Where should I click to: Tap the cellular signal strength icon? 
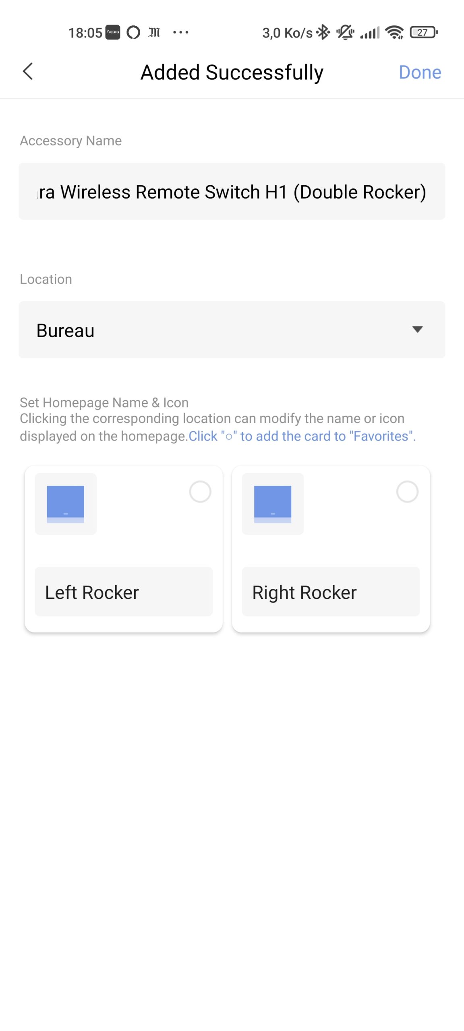click(x=370, y=32)
